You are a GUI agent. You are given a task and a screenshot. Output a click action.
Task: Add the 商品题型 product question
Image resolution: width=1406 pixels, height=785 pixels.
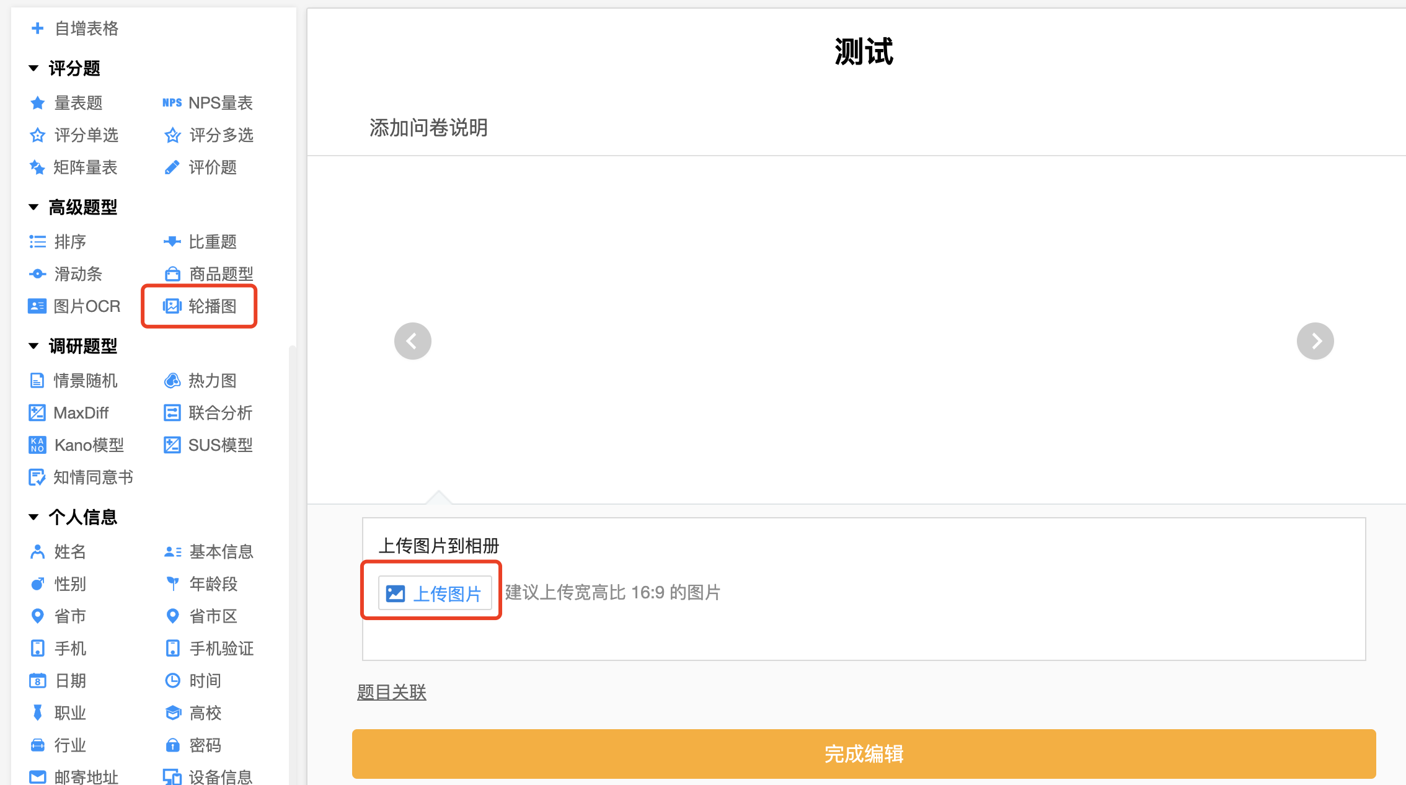pos(208,274)
